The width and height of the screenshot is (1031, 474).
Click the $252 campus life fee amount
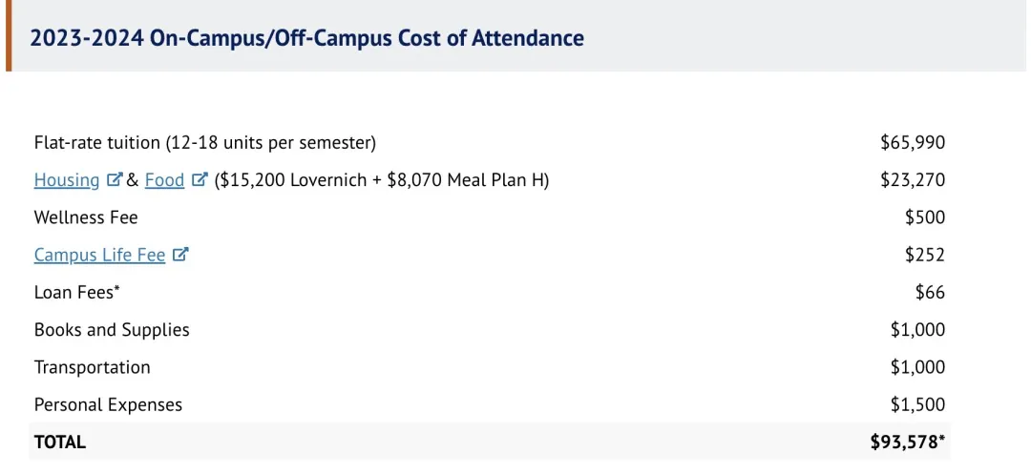[925, 255]
